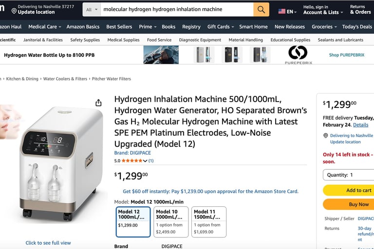374x249 pixels.
Task: Open Educational Supplies category
Action: (x=290, y=40)
